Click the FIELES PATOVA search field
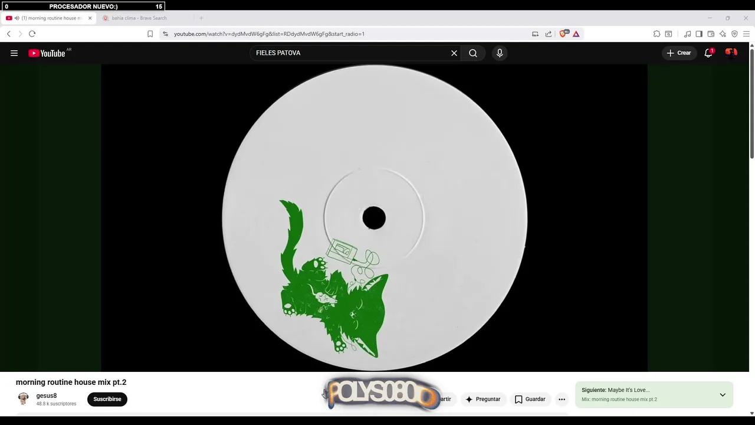755x425 pixels. coord(350,53)
